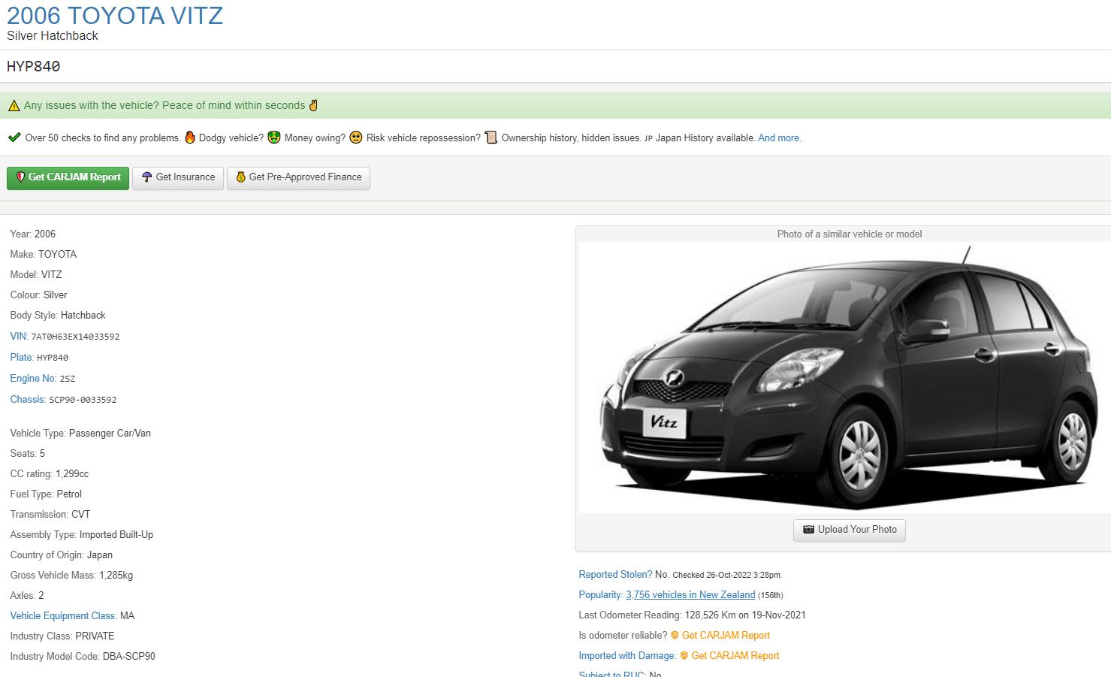The width and height of the screenshot is (1111, 677).
Task: Click the "Over 50 checks to find any problems." text
Action: tap(103, 138)
